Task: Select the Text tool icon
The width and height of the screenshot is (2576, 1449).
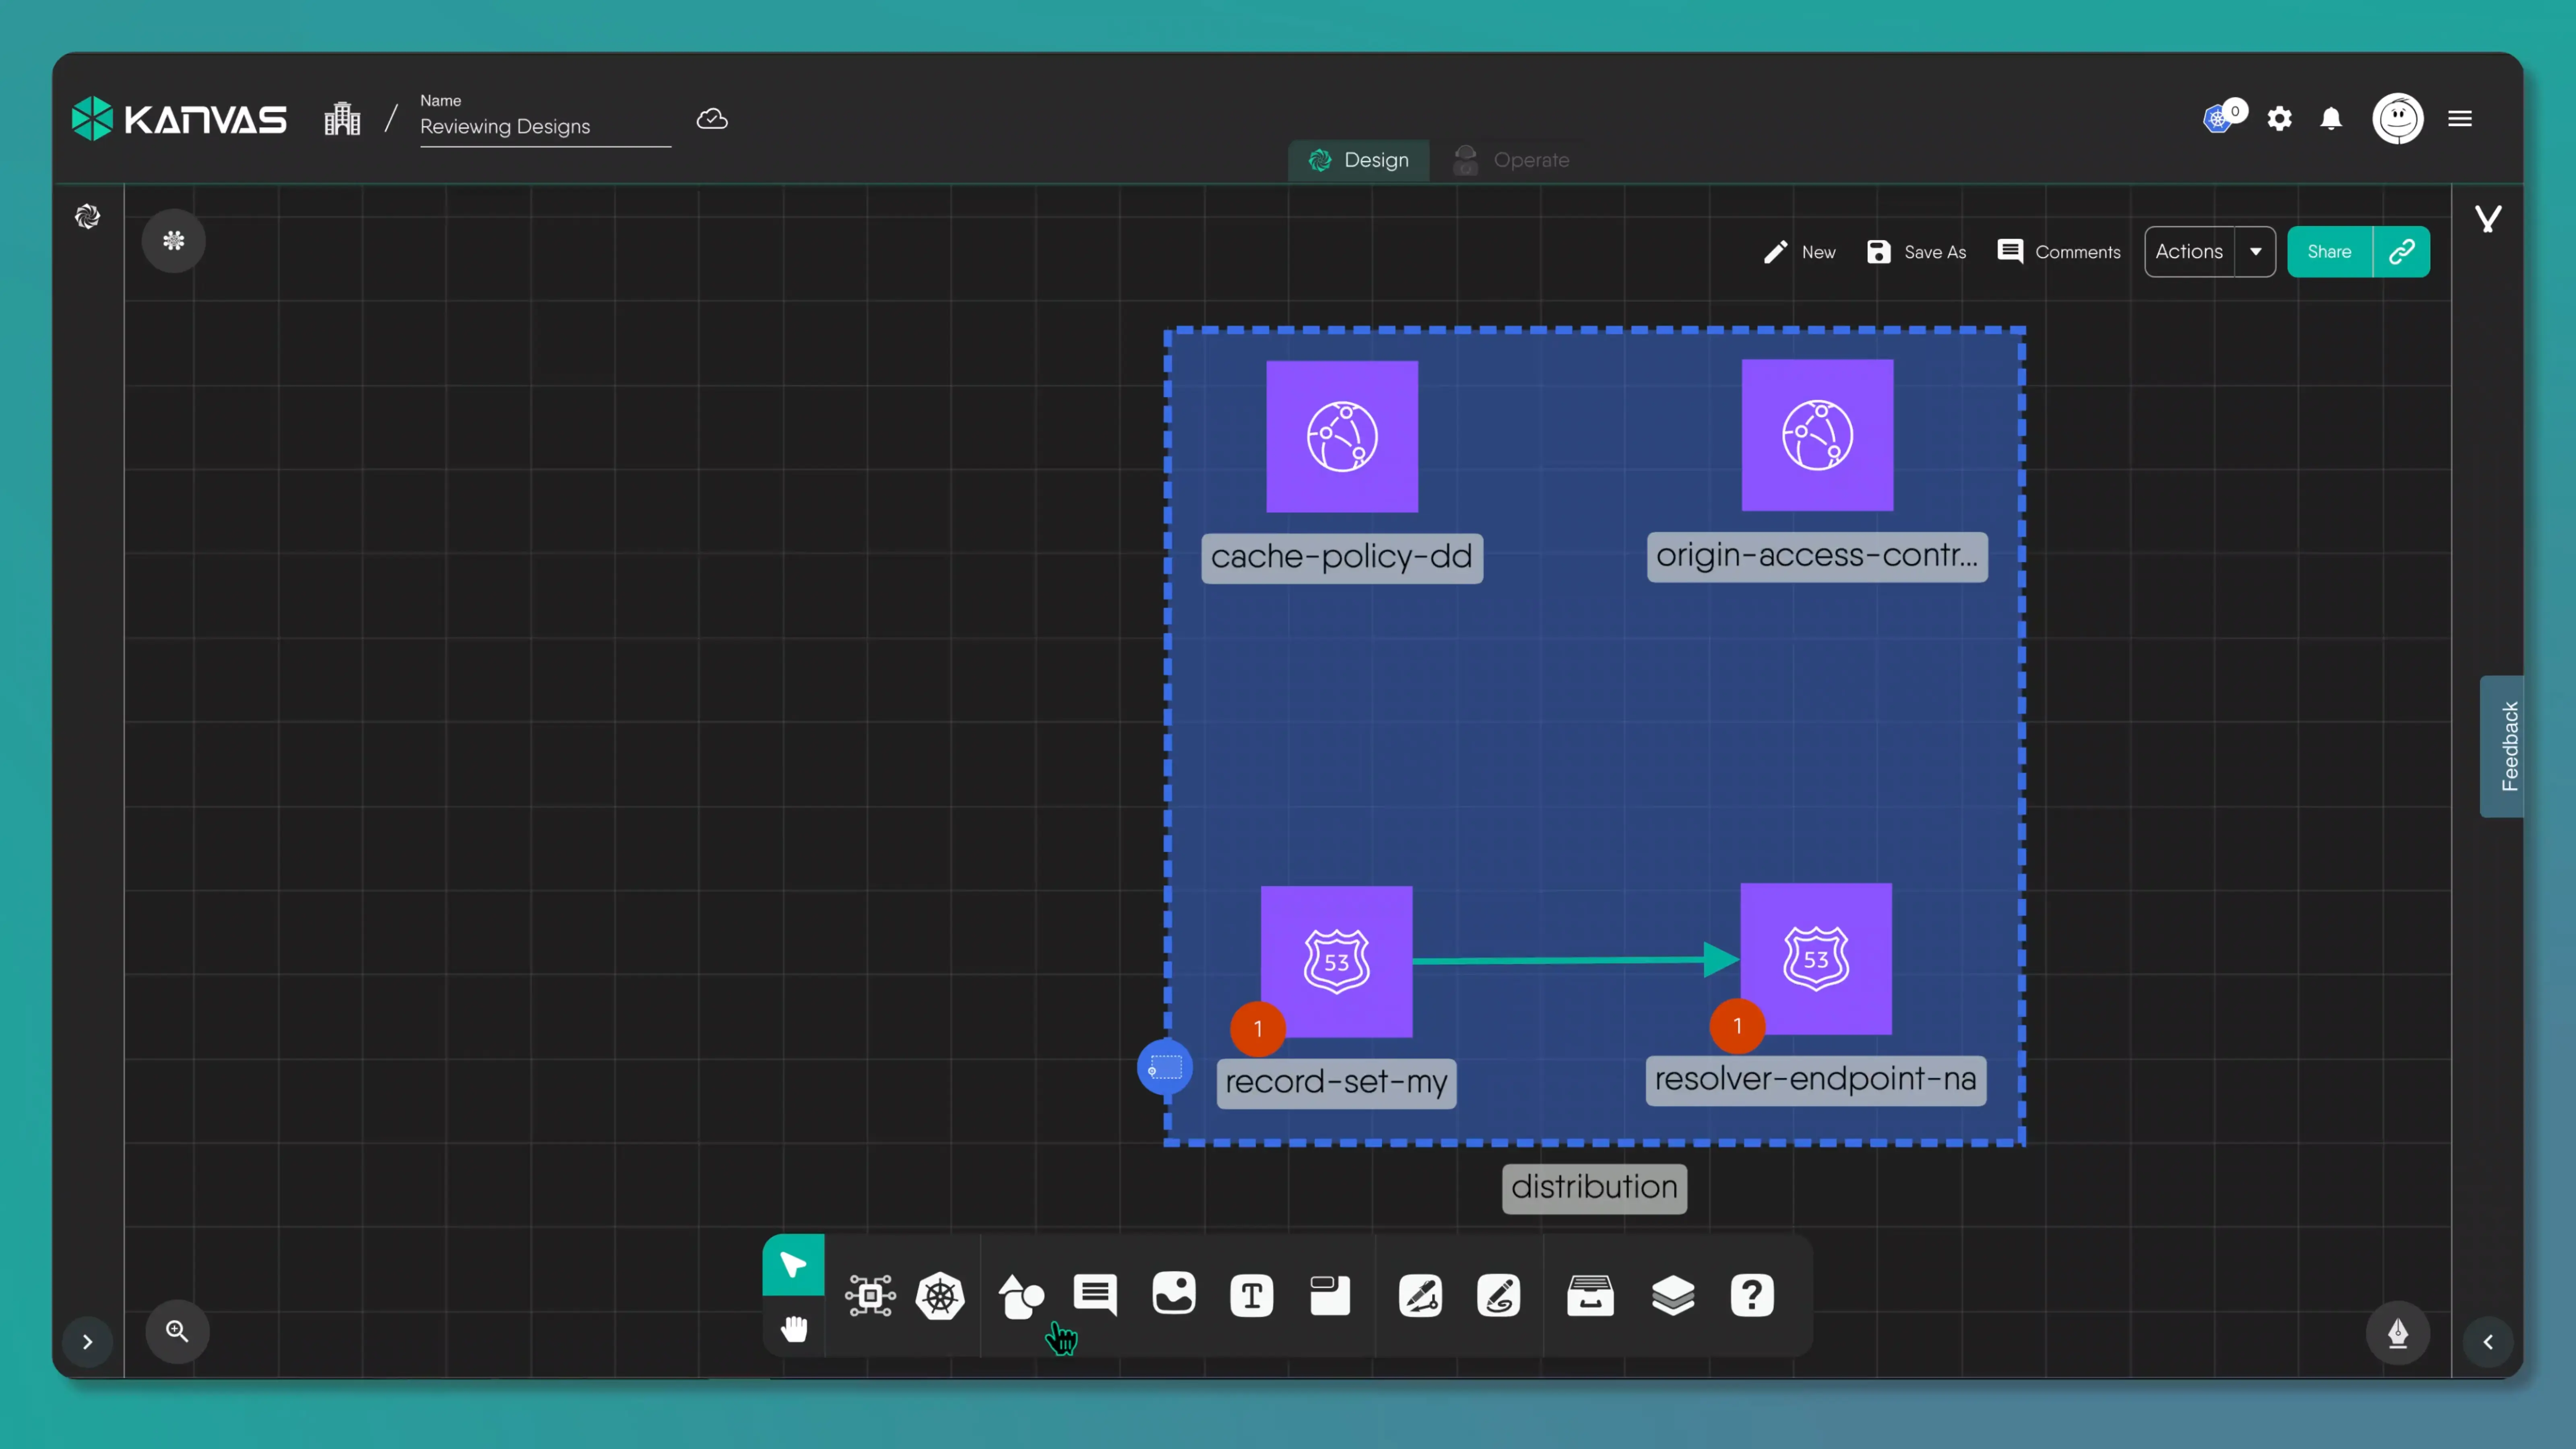Action: point(1251,1296)
